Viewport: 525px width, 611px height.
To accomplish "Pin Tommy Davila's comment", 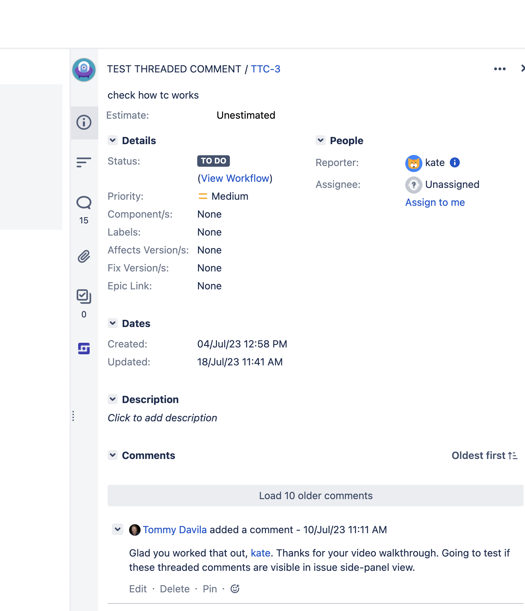I will tap(210, 589).
